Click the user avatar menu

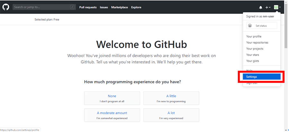click(277, 7)
